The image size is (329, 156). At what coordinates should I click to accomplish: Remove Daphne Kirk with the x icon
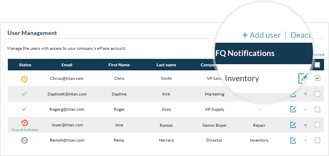[306, 94]
